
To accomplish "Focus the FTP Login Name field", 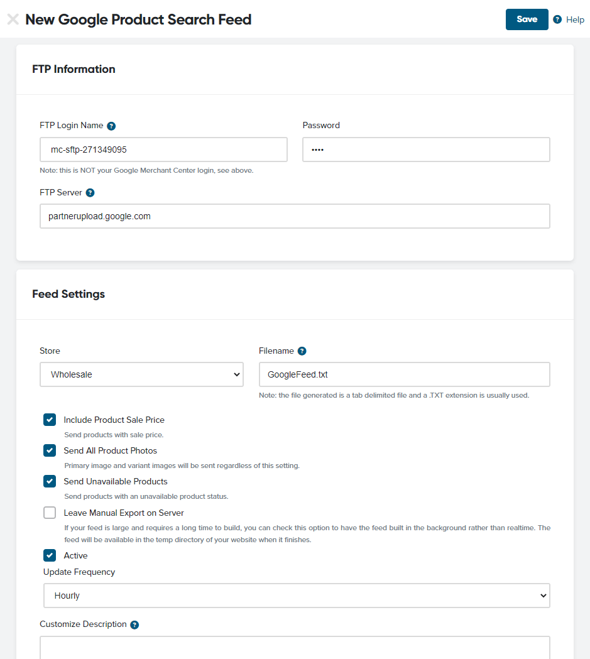I will [x=163, y=150].
